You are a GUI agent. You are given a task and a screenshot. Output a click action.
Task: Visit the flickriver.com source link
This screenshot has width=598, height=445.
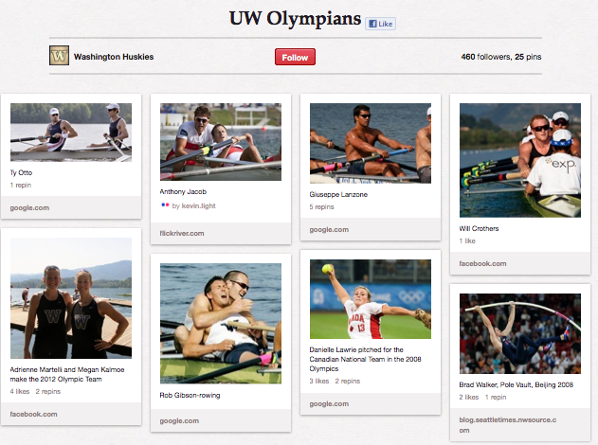click(182, 233)
